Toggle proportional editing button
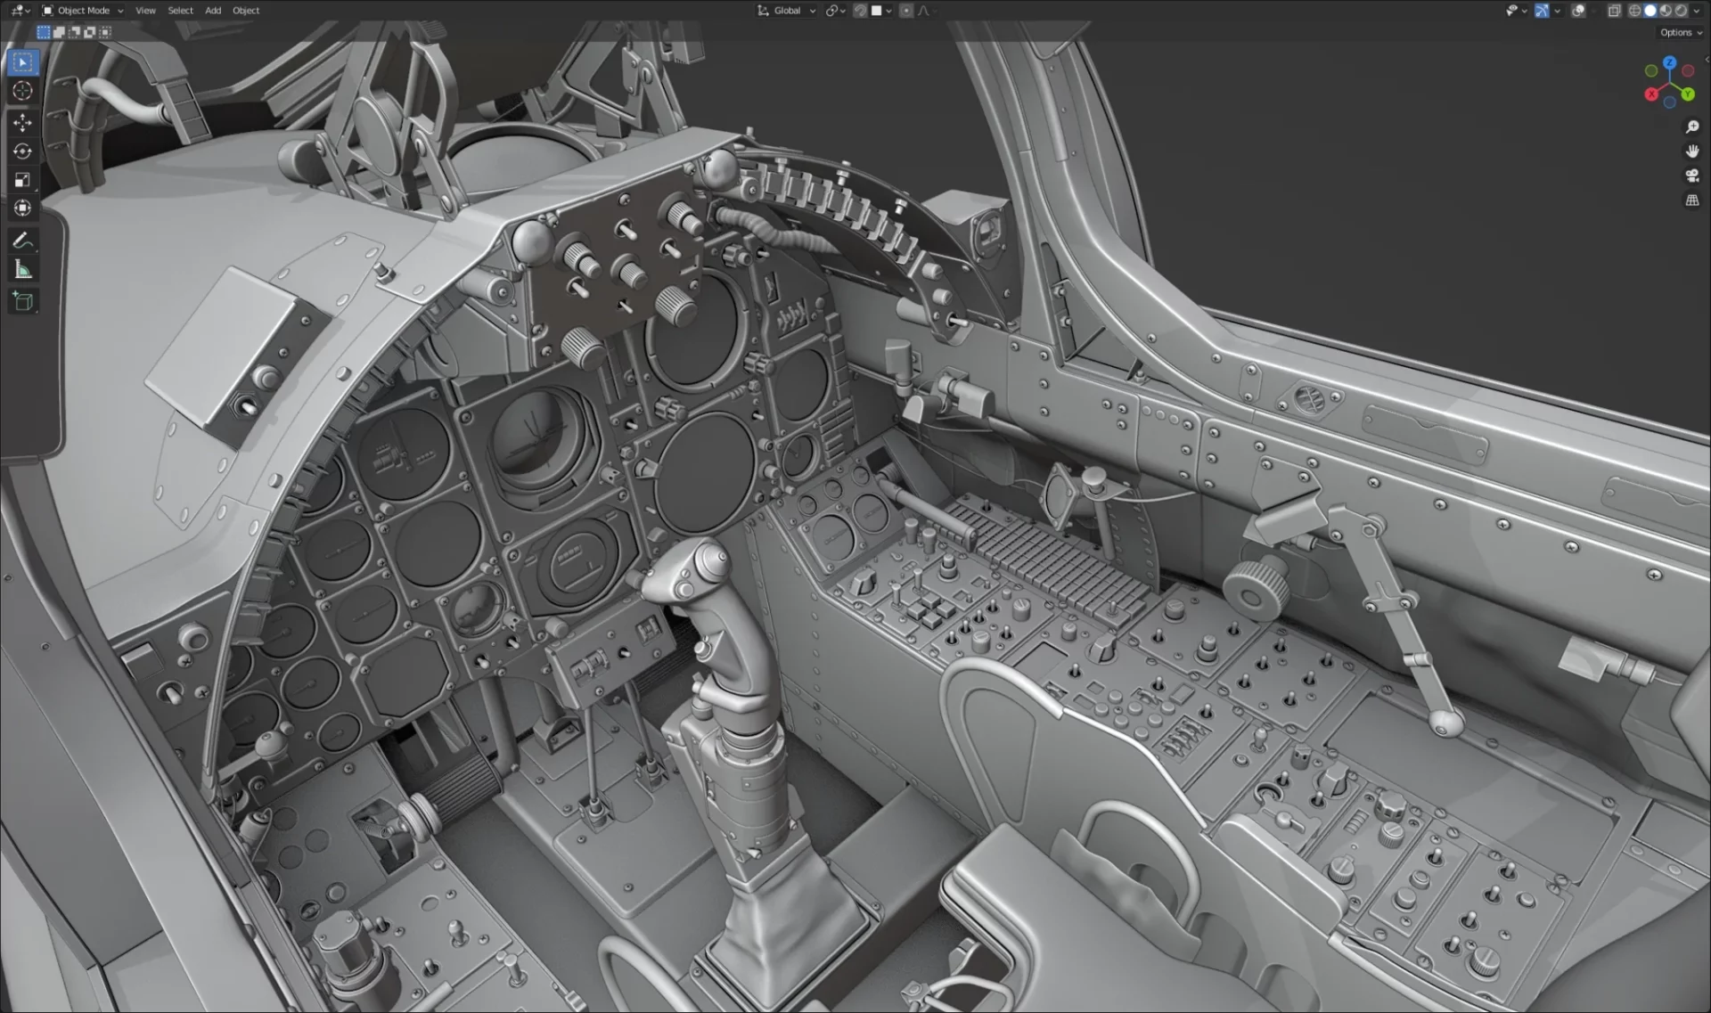The height and width of the screenshot is (1013, 1711). [906, 11]
